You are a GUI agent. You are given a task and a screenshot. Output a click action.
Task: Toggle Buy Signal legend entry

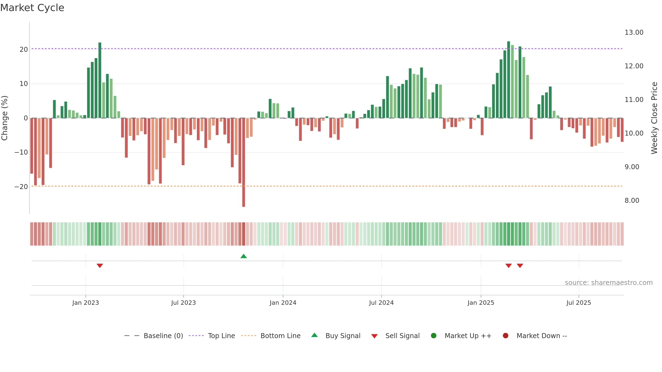(336, 336)
